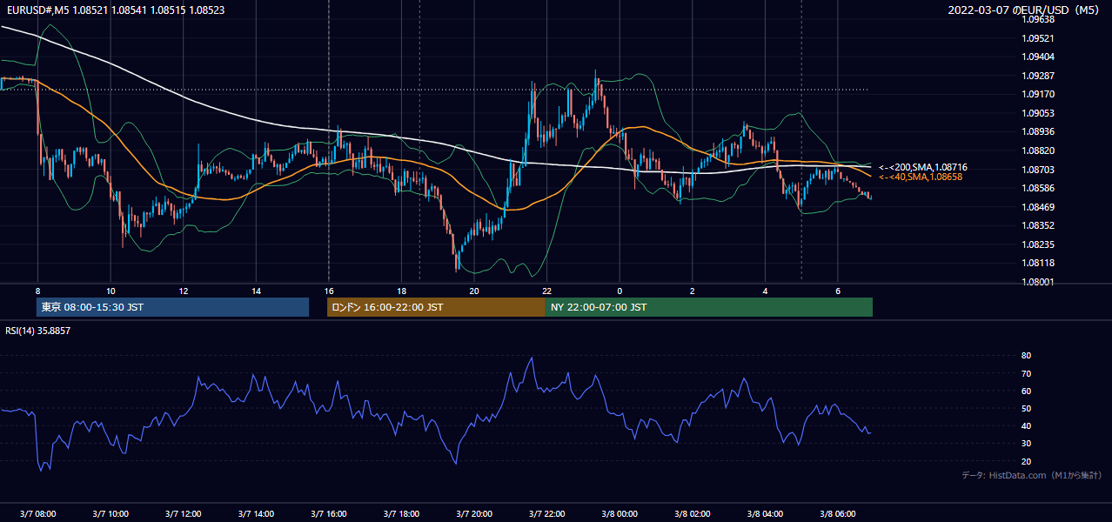Click price axis label 1.08235
Screen dimensions: 1112x522
[1039, 244]
